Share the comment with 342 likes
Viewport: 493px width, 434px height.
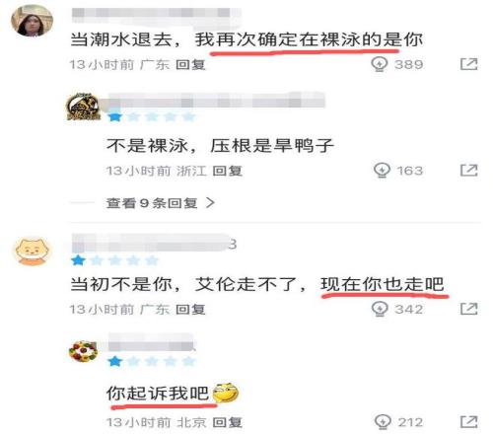coord(468,309)
